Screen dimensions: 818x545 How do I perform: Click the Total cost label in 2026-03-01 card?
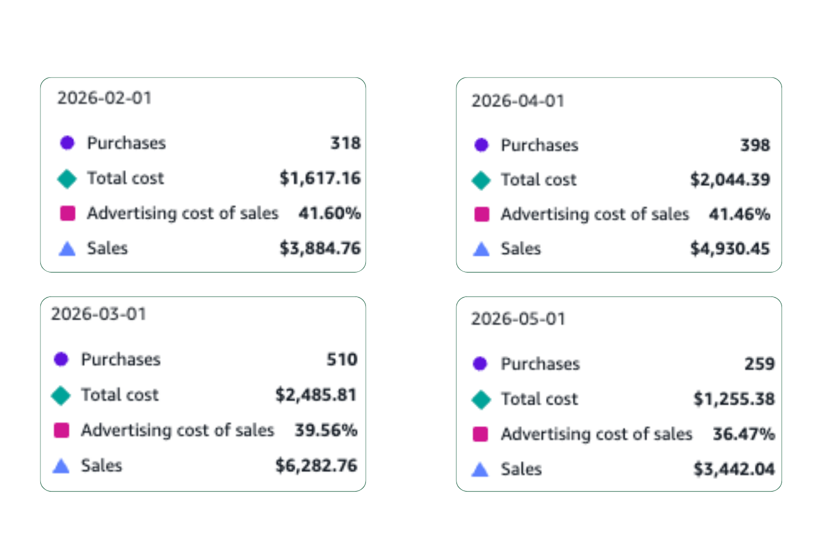[x=120, y=395]
